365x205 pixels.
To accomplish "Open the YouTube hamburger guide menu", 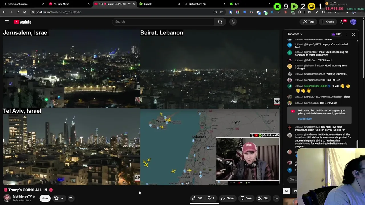I will click(7, 22).
